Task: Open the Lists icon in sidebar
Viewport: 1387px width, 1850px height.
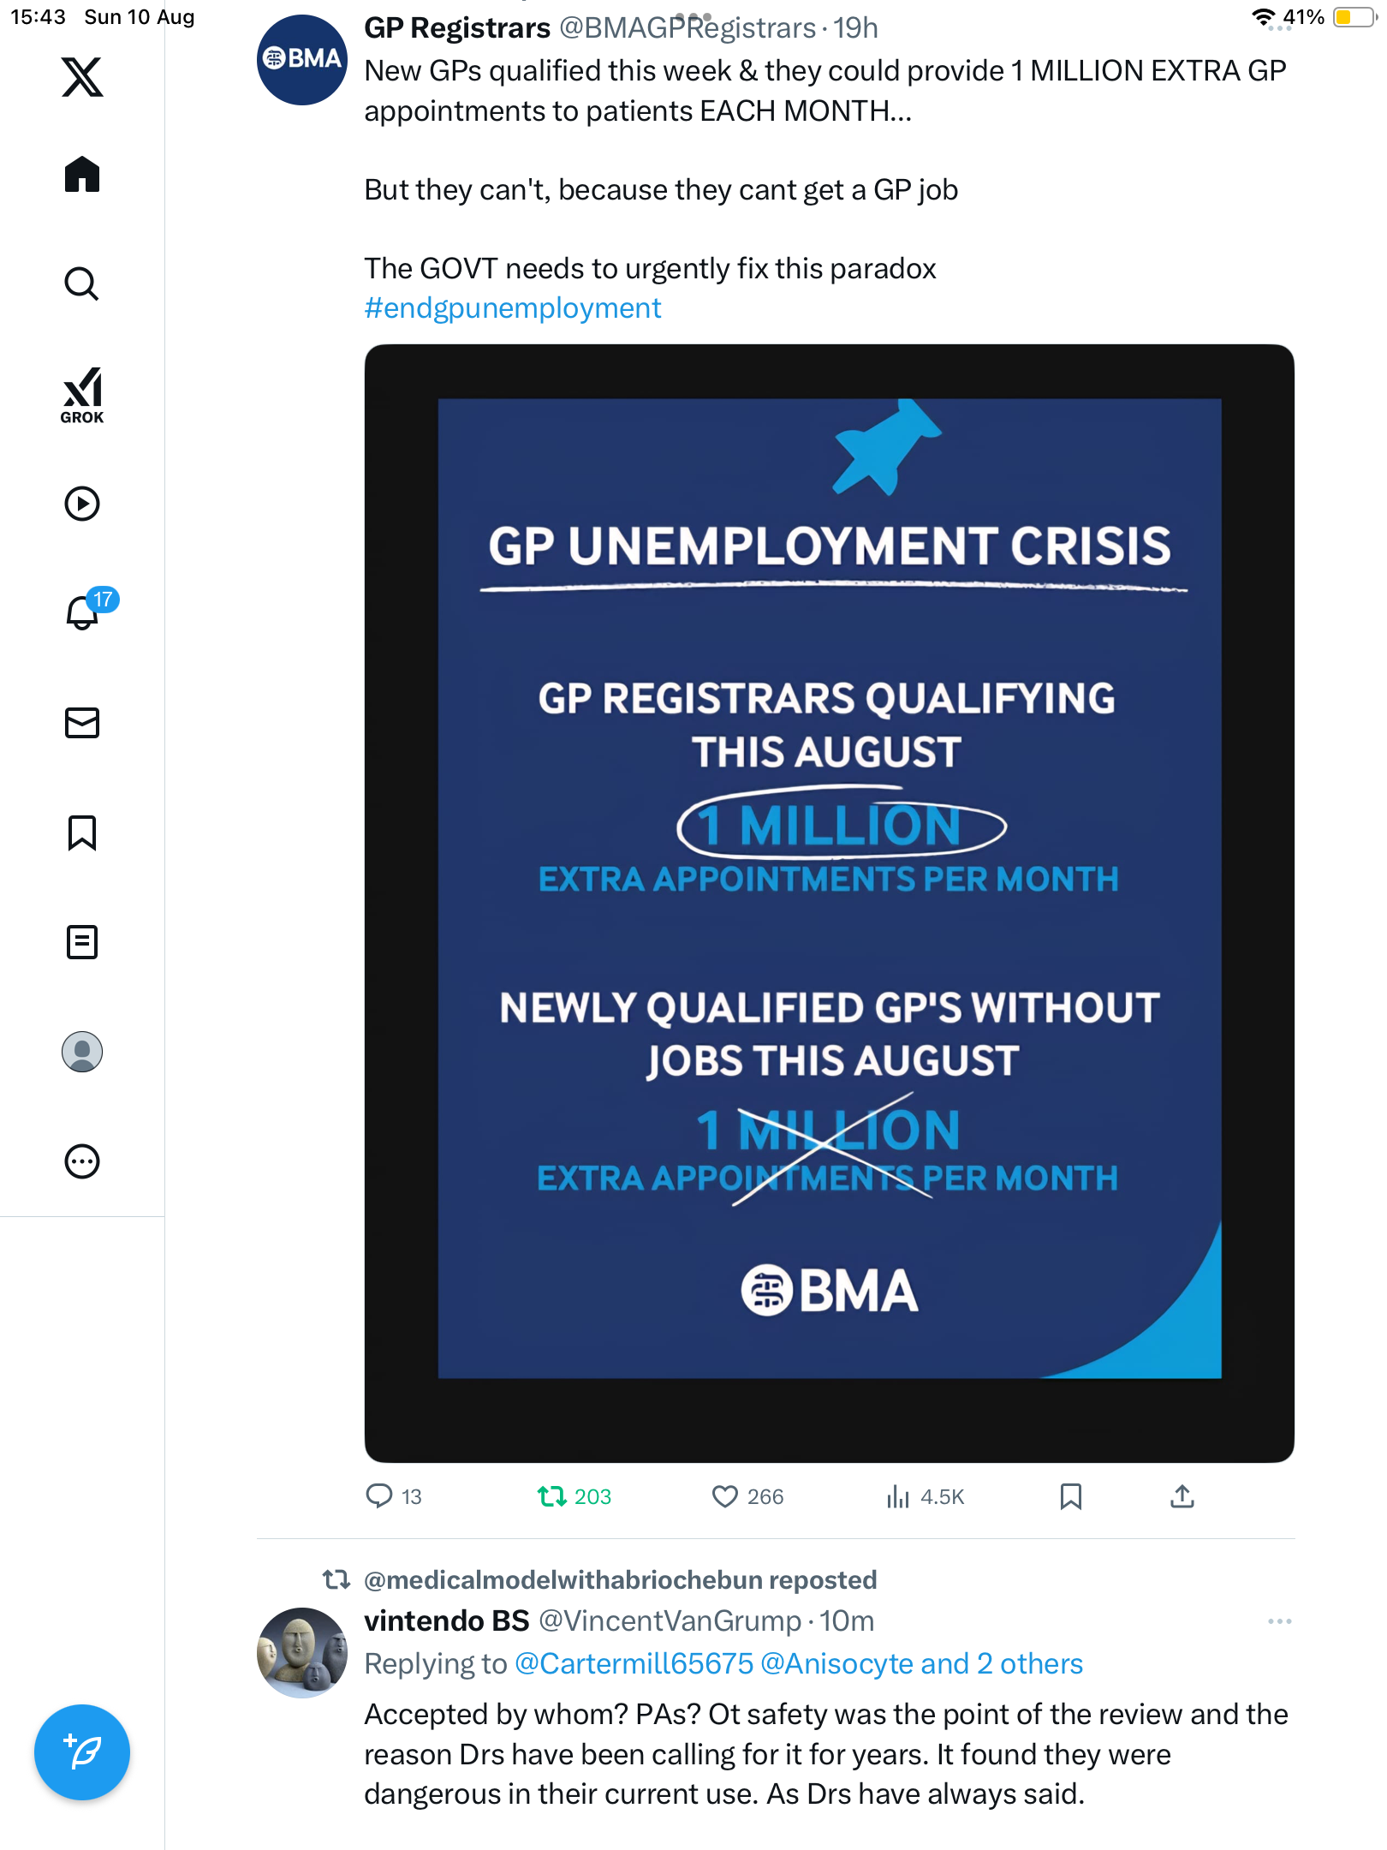Action: [82, 942]
